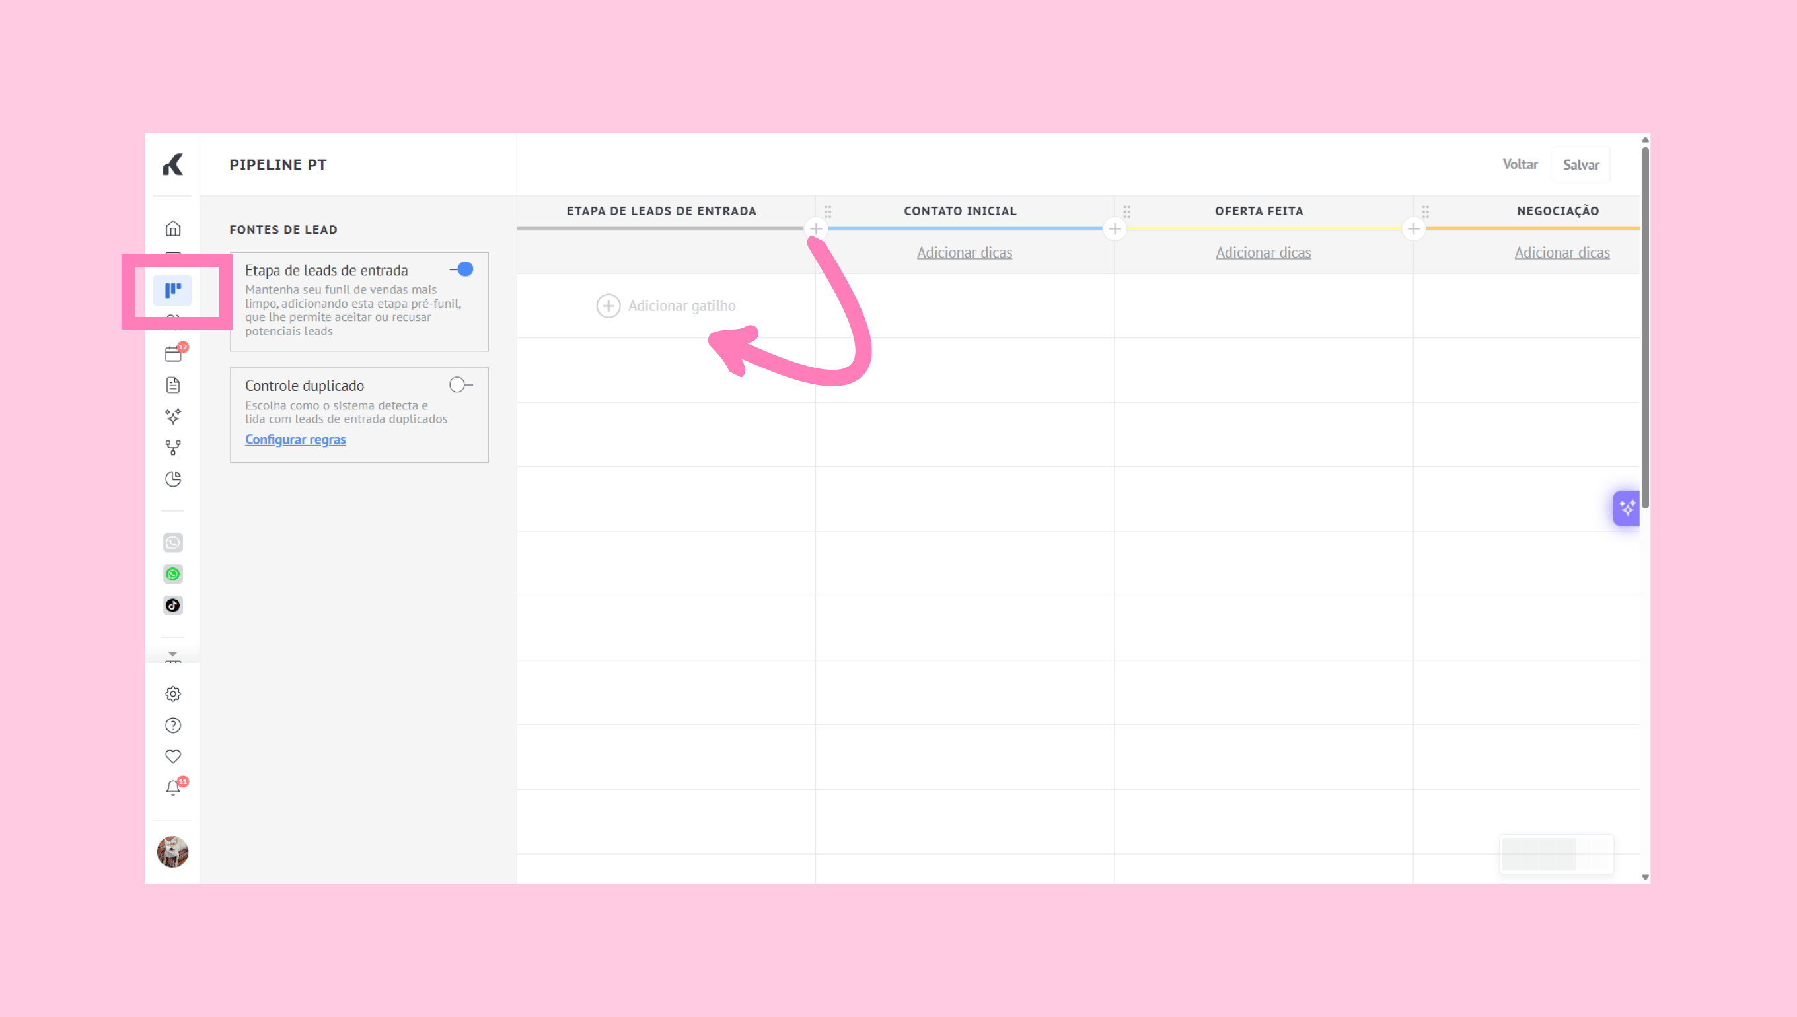The width and height of the screenshot is (1797, 1017).
Task: Disable the Etapa de leads de entrada toggle
Action: tap(462, 269)
